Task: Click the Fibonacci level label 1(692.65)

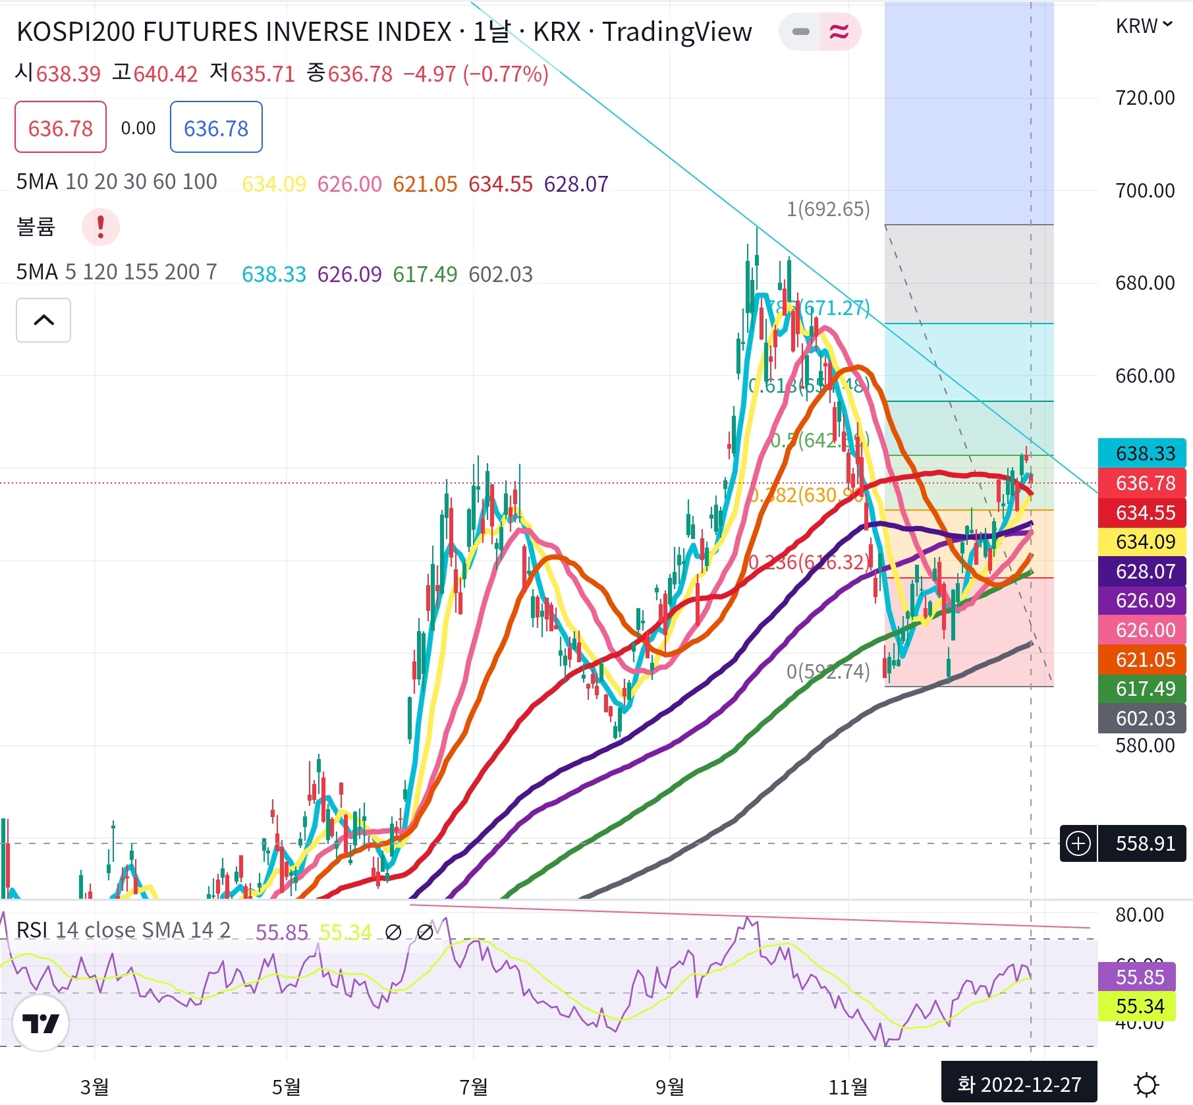Action: 828,209
